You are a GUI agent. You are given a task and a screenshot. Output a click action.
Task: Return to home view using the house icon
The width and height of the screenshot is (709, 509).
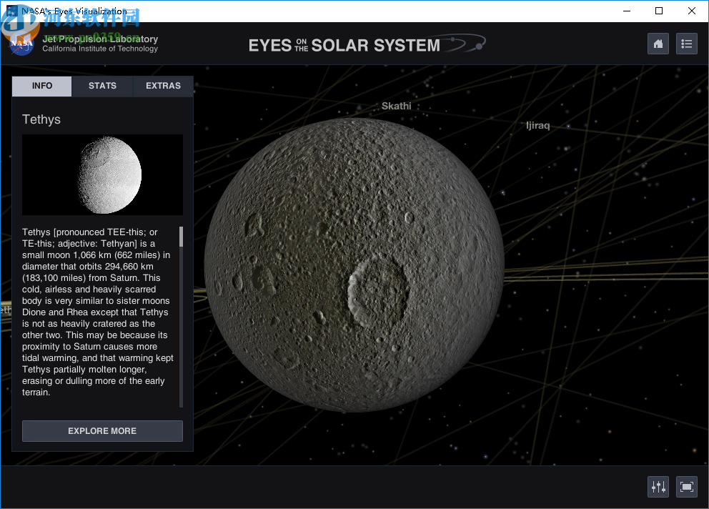pos(658,44)
